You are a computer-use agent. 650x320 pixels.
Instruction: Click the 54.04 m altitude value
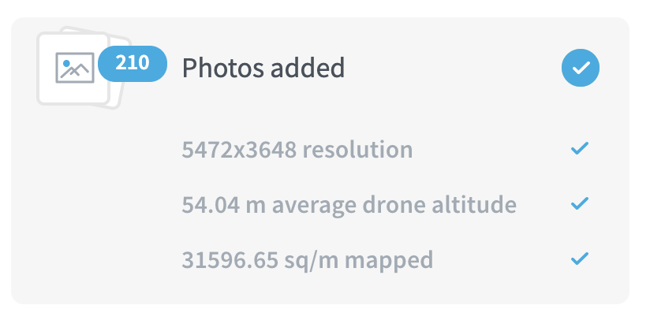pos(224,204)
